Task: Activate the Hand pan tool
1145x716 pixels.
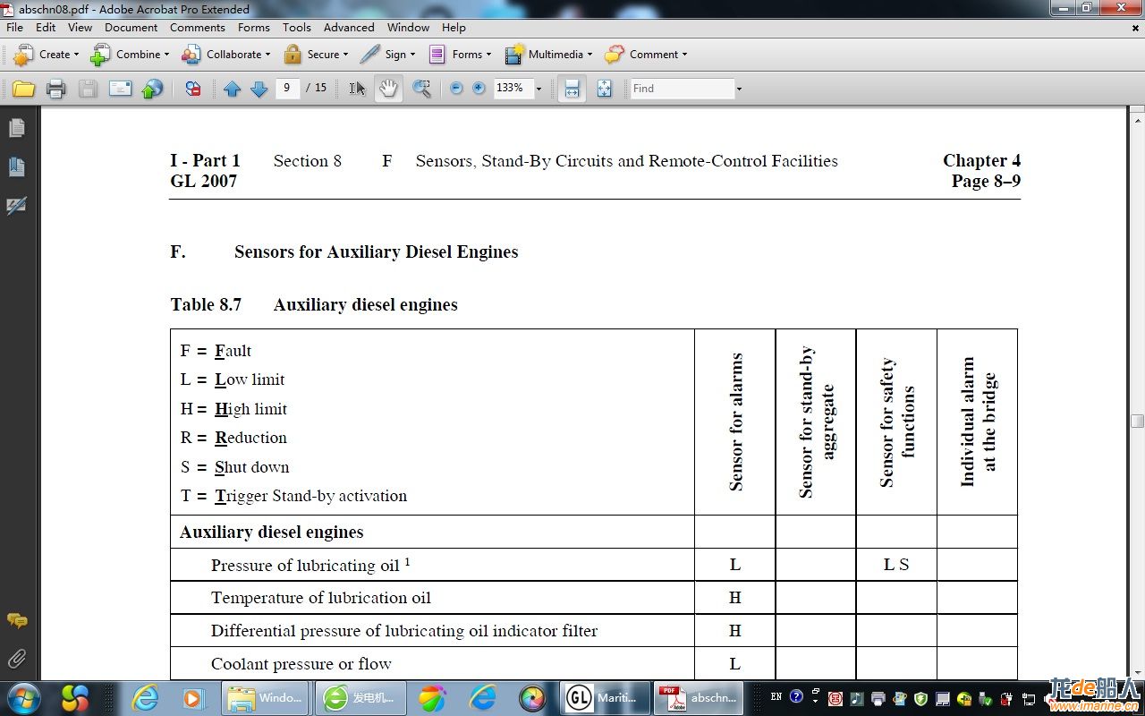Action: click(388, 89)
